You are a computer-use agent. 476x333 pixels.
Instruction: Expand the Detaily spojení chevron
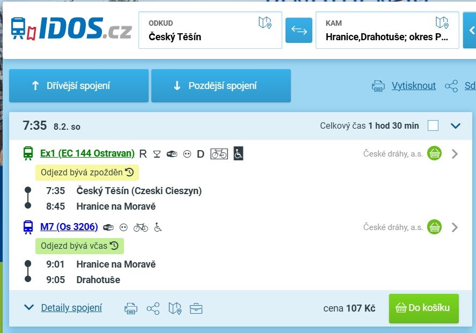[29, 307]
